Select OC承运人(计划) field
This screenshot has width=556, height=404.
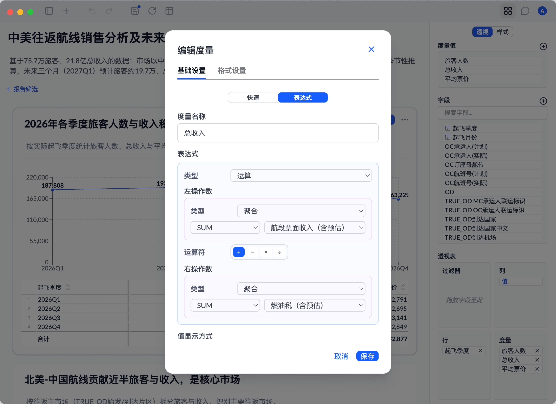tap(492, 146)
